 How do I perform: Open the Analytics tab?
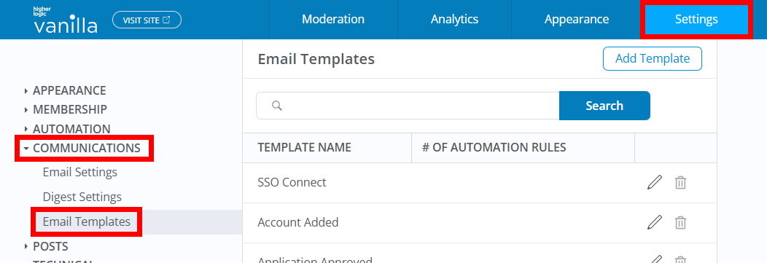pyautogui.click(x=454, y=20)
